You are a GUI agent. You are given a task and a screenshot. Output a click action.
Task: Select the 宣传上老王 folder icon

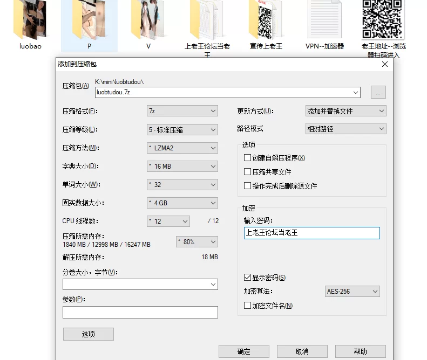click(x=266, y=19)
